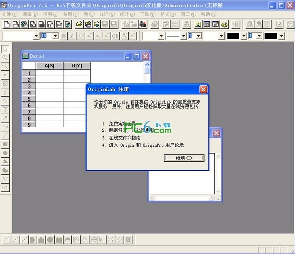Click 进入 Origin 和 OriginPro 用户论坛 text
This screenshot has height=254, width=295.
pyautogui.click(x=146, y=145)
